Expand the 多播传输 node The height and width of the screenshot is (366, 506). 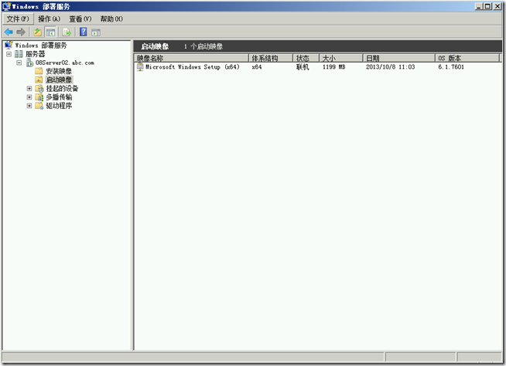coord(29,97)
